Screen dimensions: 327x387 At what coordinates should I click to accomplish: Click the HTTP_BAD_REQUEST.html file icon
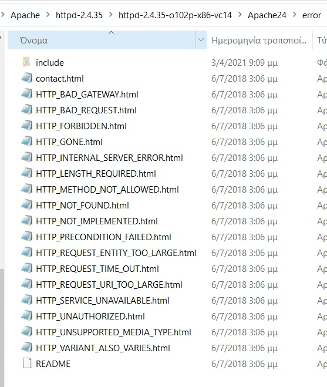point(26,110)
